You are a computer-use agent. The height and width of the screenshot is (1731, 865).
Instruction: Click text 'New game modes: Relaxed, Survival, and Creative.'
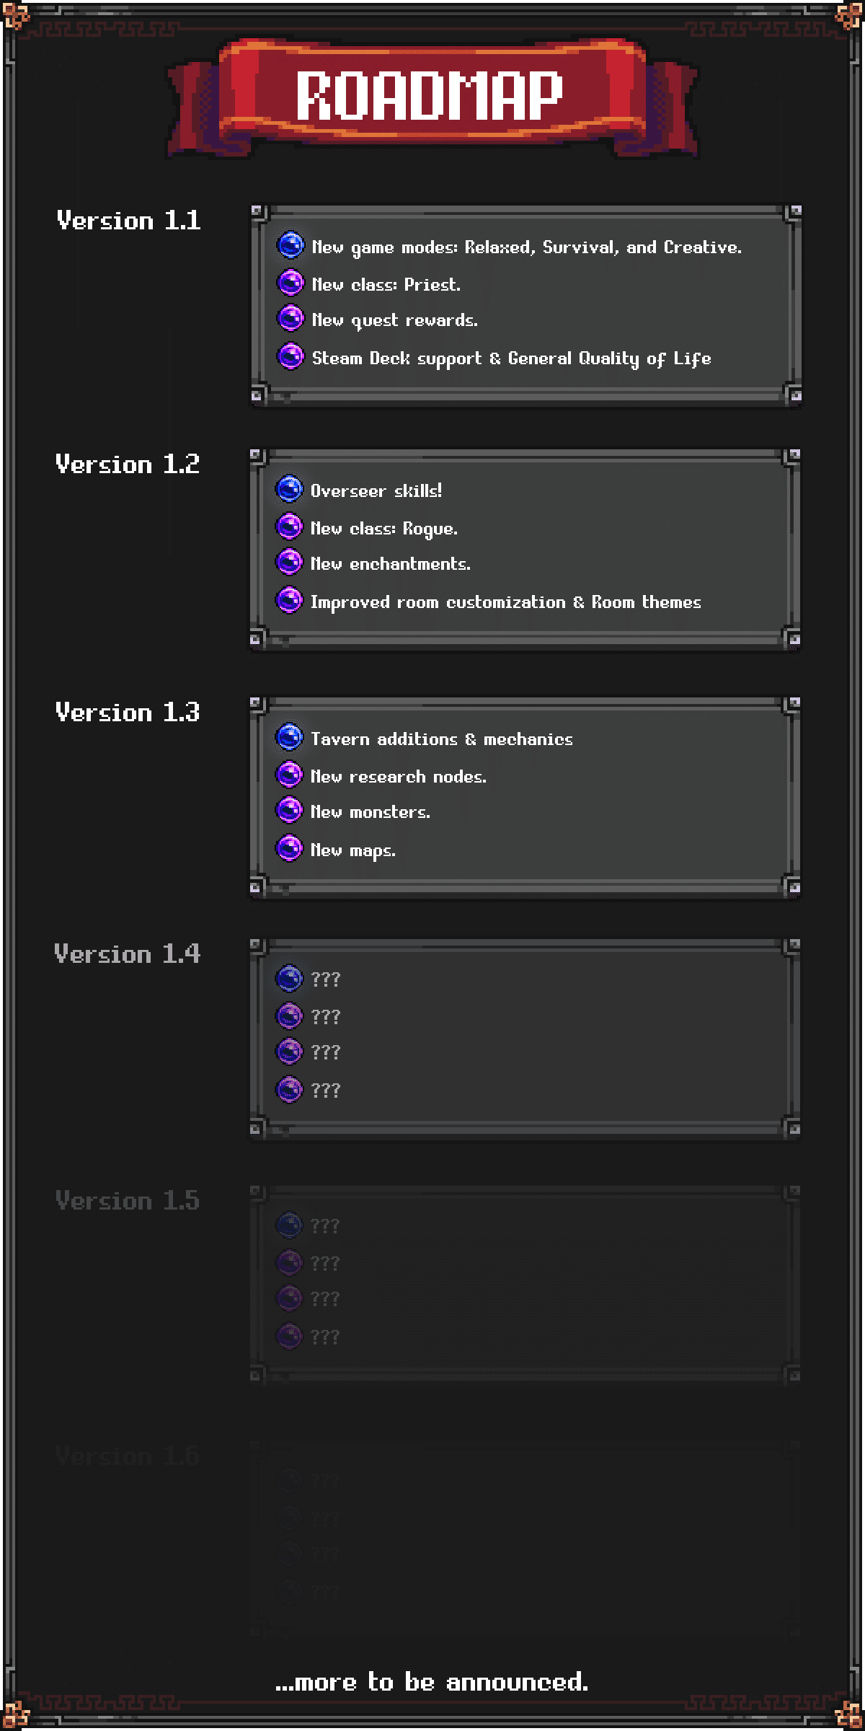[x=526, y=248]
